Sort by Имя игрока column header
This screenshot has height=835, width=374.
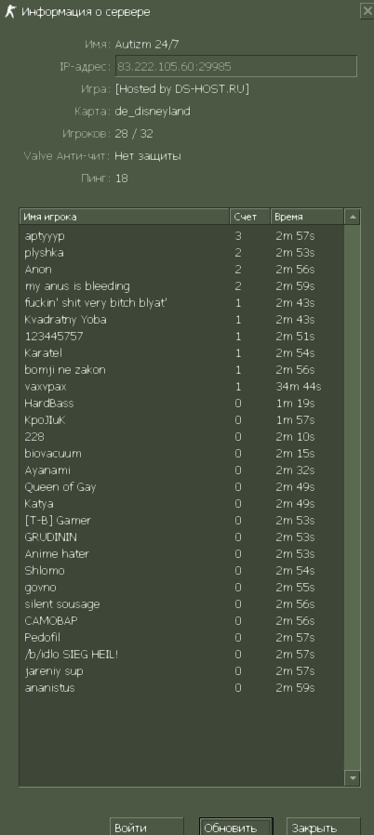[125, 217]
